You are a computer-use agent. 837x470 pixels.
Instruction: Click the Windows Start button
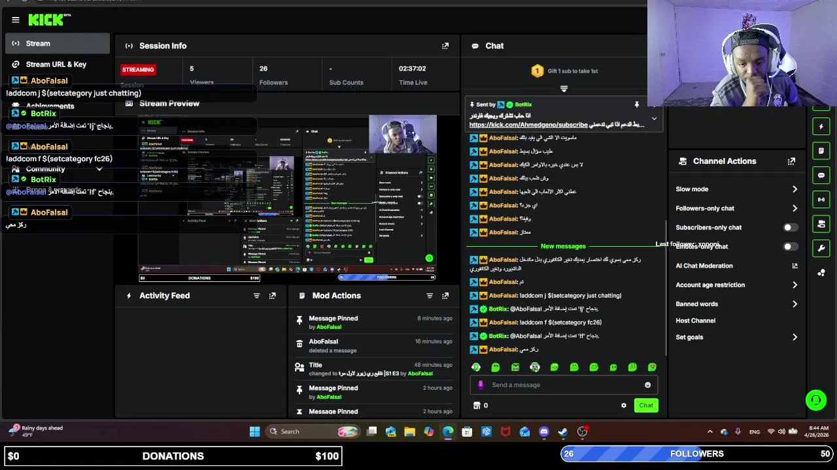click(x=255, y=431)
